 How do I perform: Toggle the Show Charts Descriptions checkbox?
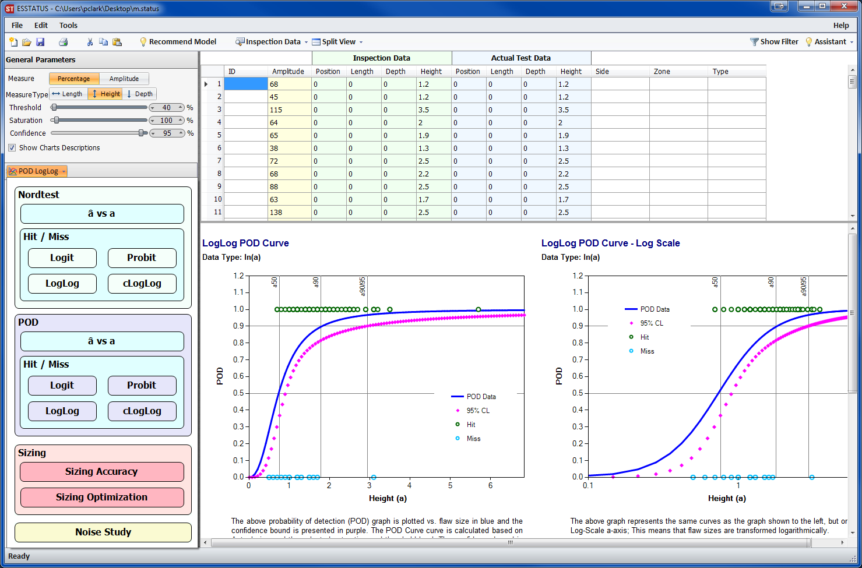tap(12, 148)
